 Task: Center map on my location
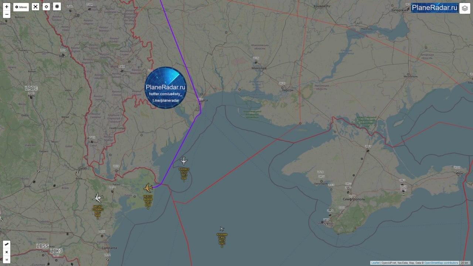(x=46, y=7)
